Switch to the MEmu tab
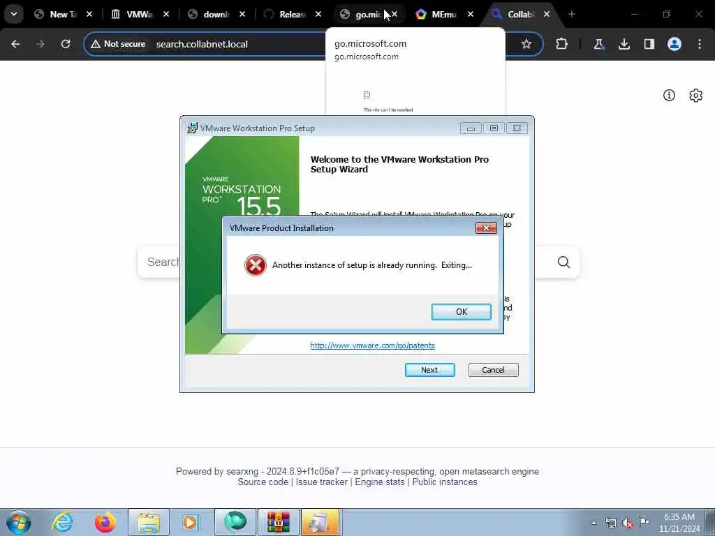 tap(436, 14)
